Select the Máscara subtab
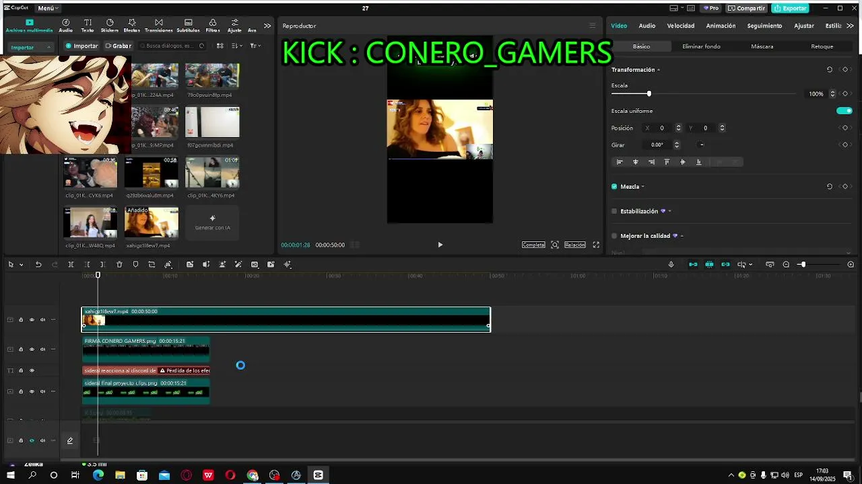This screenshot has height=484, width=862. (x=762, y=46)
